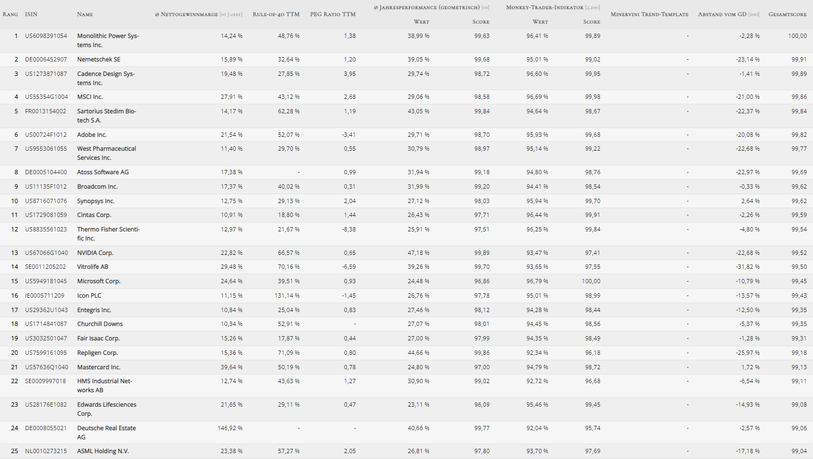
Task: Sort by Minervini Trend-Template header
Action: [x=649, y=14]
